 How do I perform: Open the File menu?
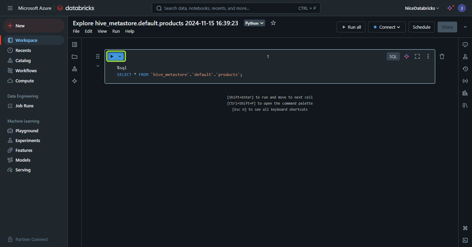76,31
